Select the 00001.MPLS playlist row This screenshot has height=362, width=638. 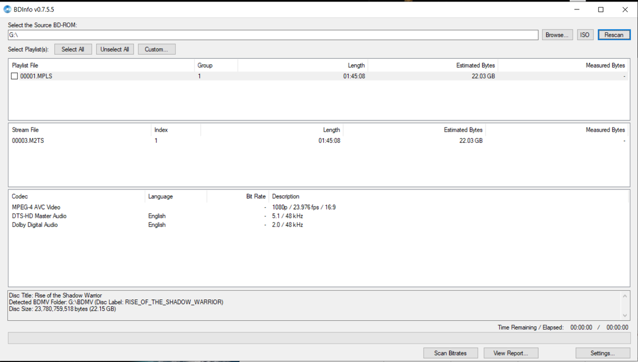319,76
